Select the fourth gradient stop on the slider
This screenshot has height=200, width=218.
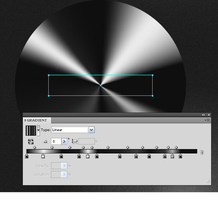pos(79,156)
